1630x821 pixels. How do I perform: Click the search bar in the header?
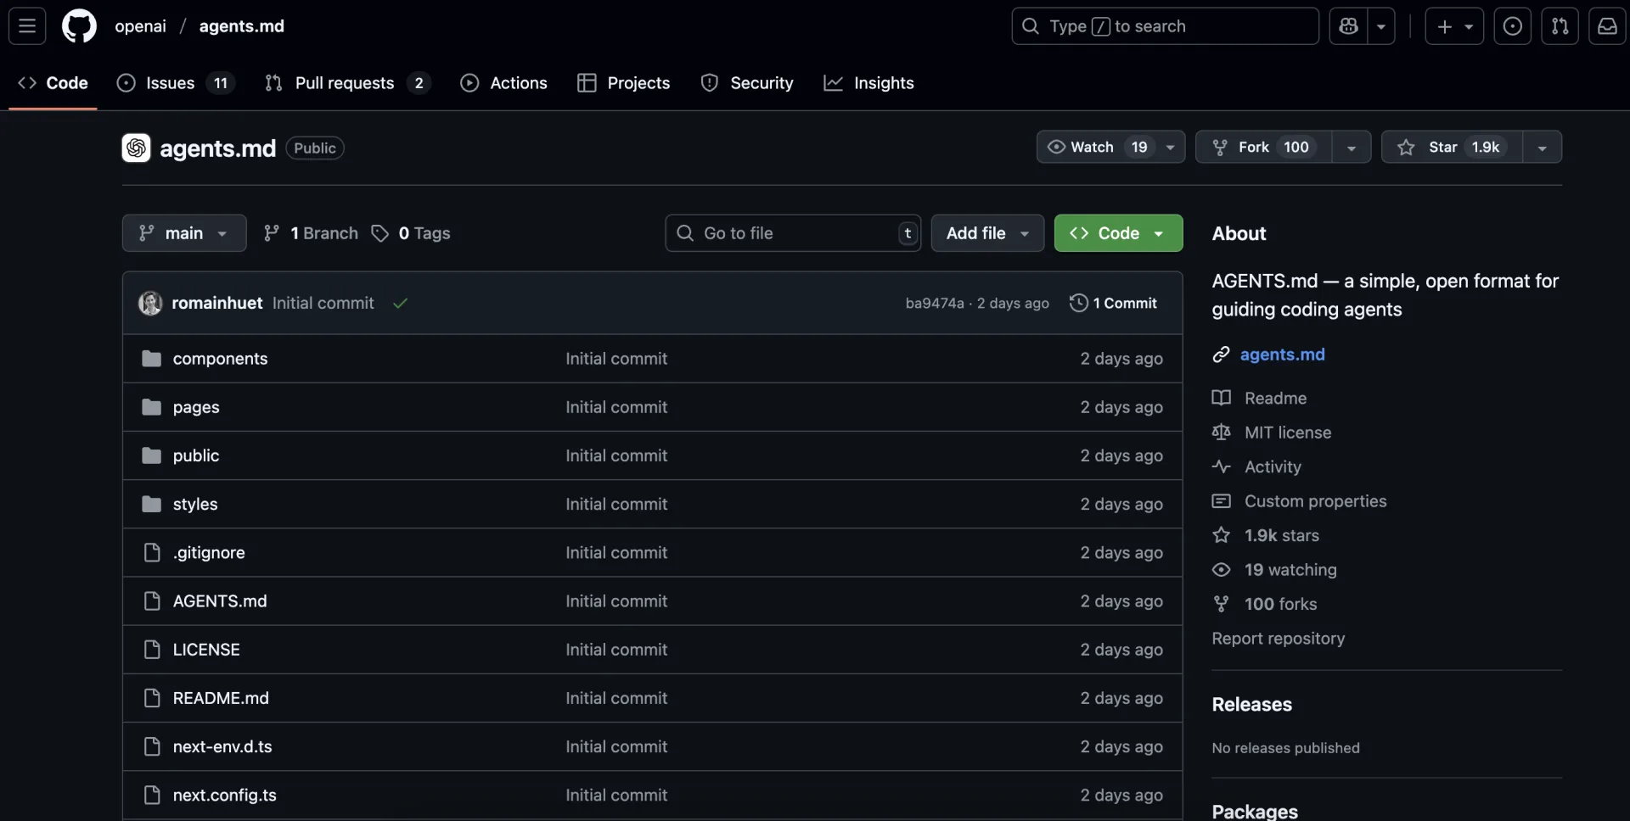1165,26
